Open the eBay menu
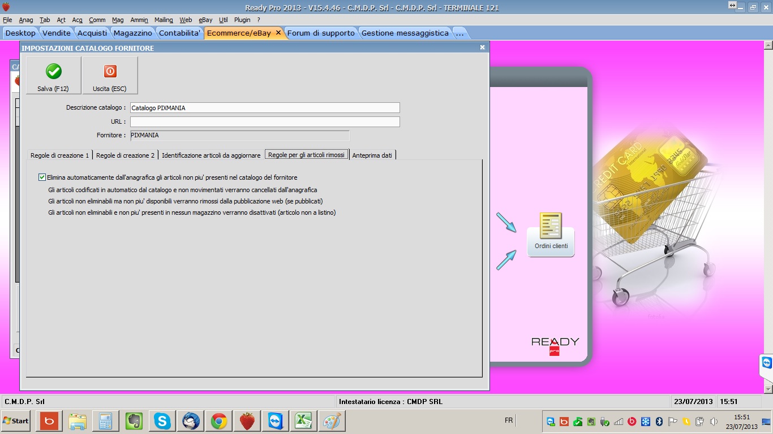The image size is (773, 434). [205, 20]
